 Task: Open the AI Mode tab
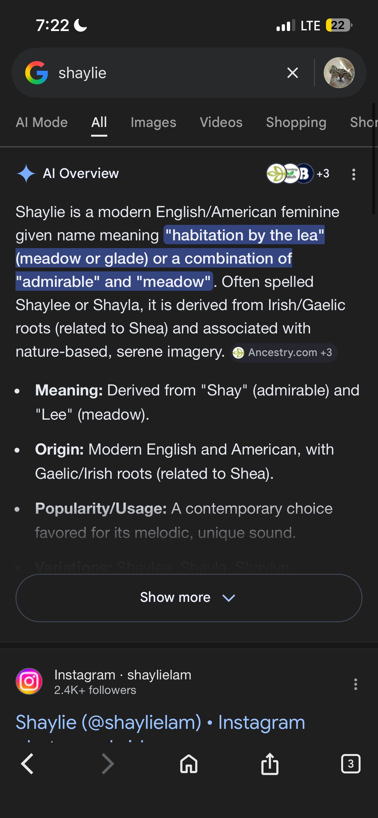42,123
